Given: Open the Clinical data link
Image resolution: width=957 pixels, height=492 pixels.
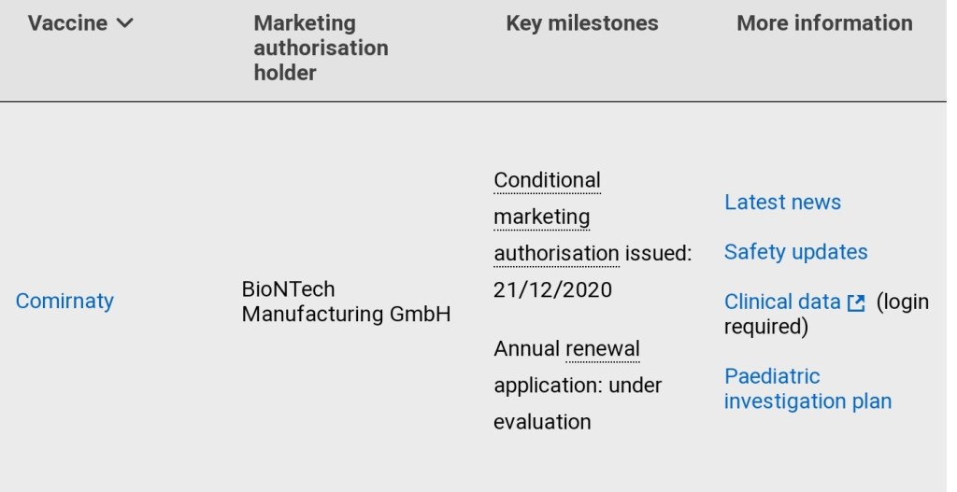Looking at the screenshot, I should 782,302.
